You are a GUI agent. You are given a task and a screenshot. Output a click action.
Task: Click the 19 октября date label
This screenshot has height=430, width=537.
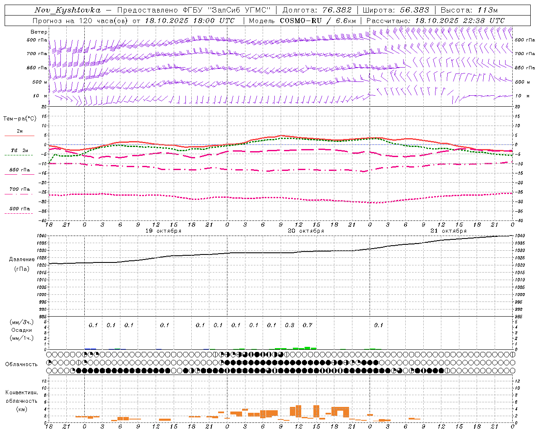pos(163,231)
